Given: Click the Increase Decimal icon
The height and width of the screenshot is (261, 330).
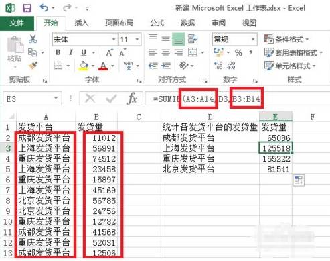Looking at the screenshot, I should point(218,66).
